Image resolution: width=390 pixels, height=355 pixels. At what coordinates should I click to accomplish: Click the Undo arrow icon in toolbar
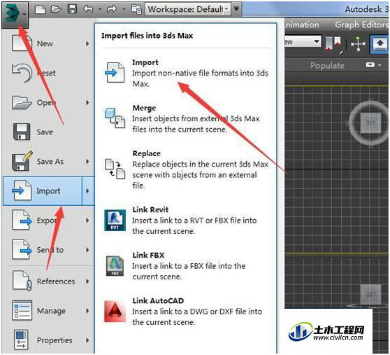(88, 9)
